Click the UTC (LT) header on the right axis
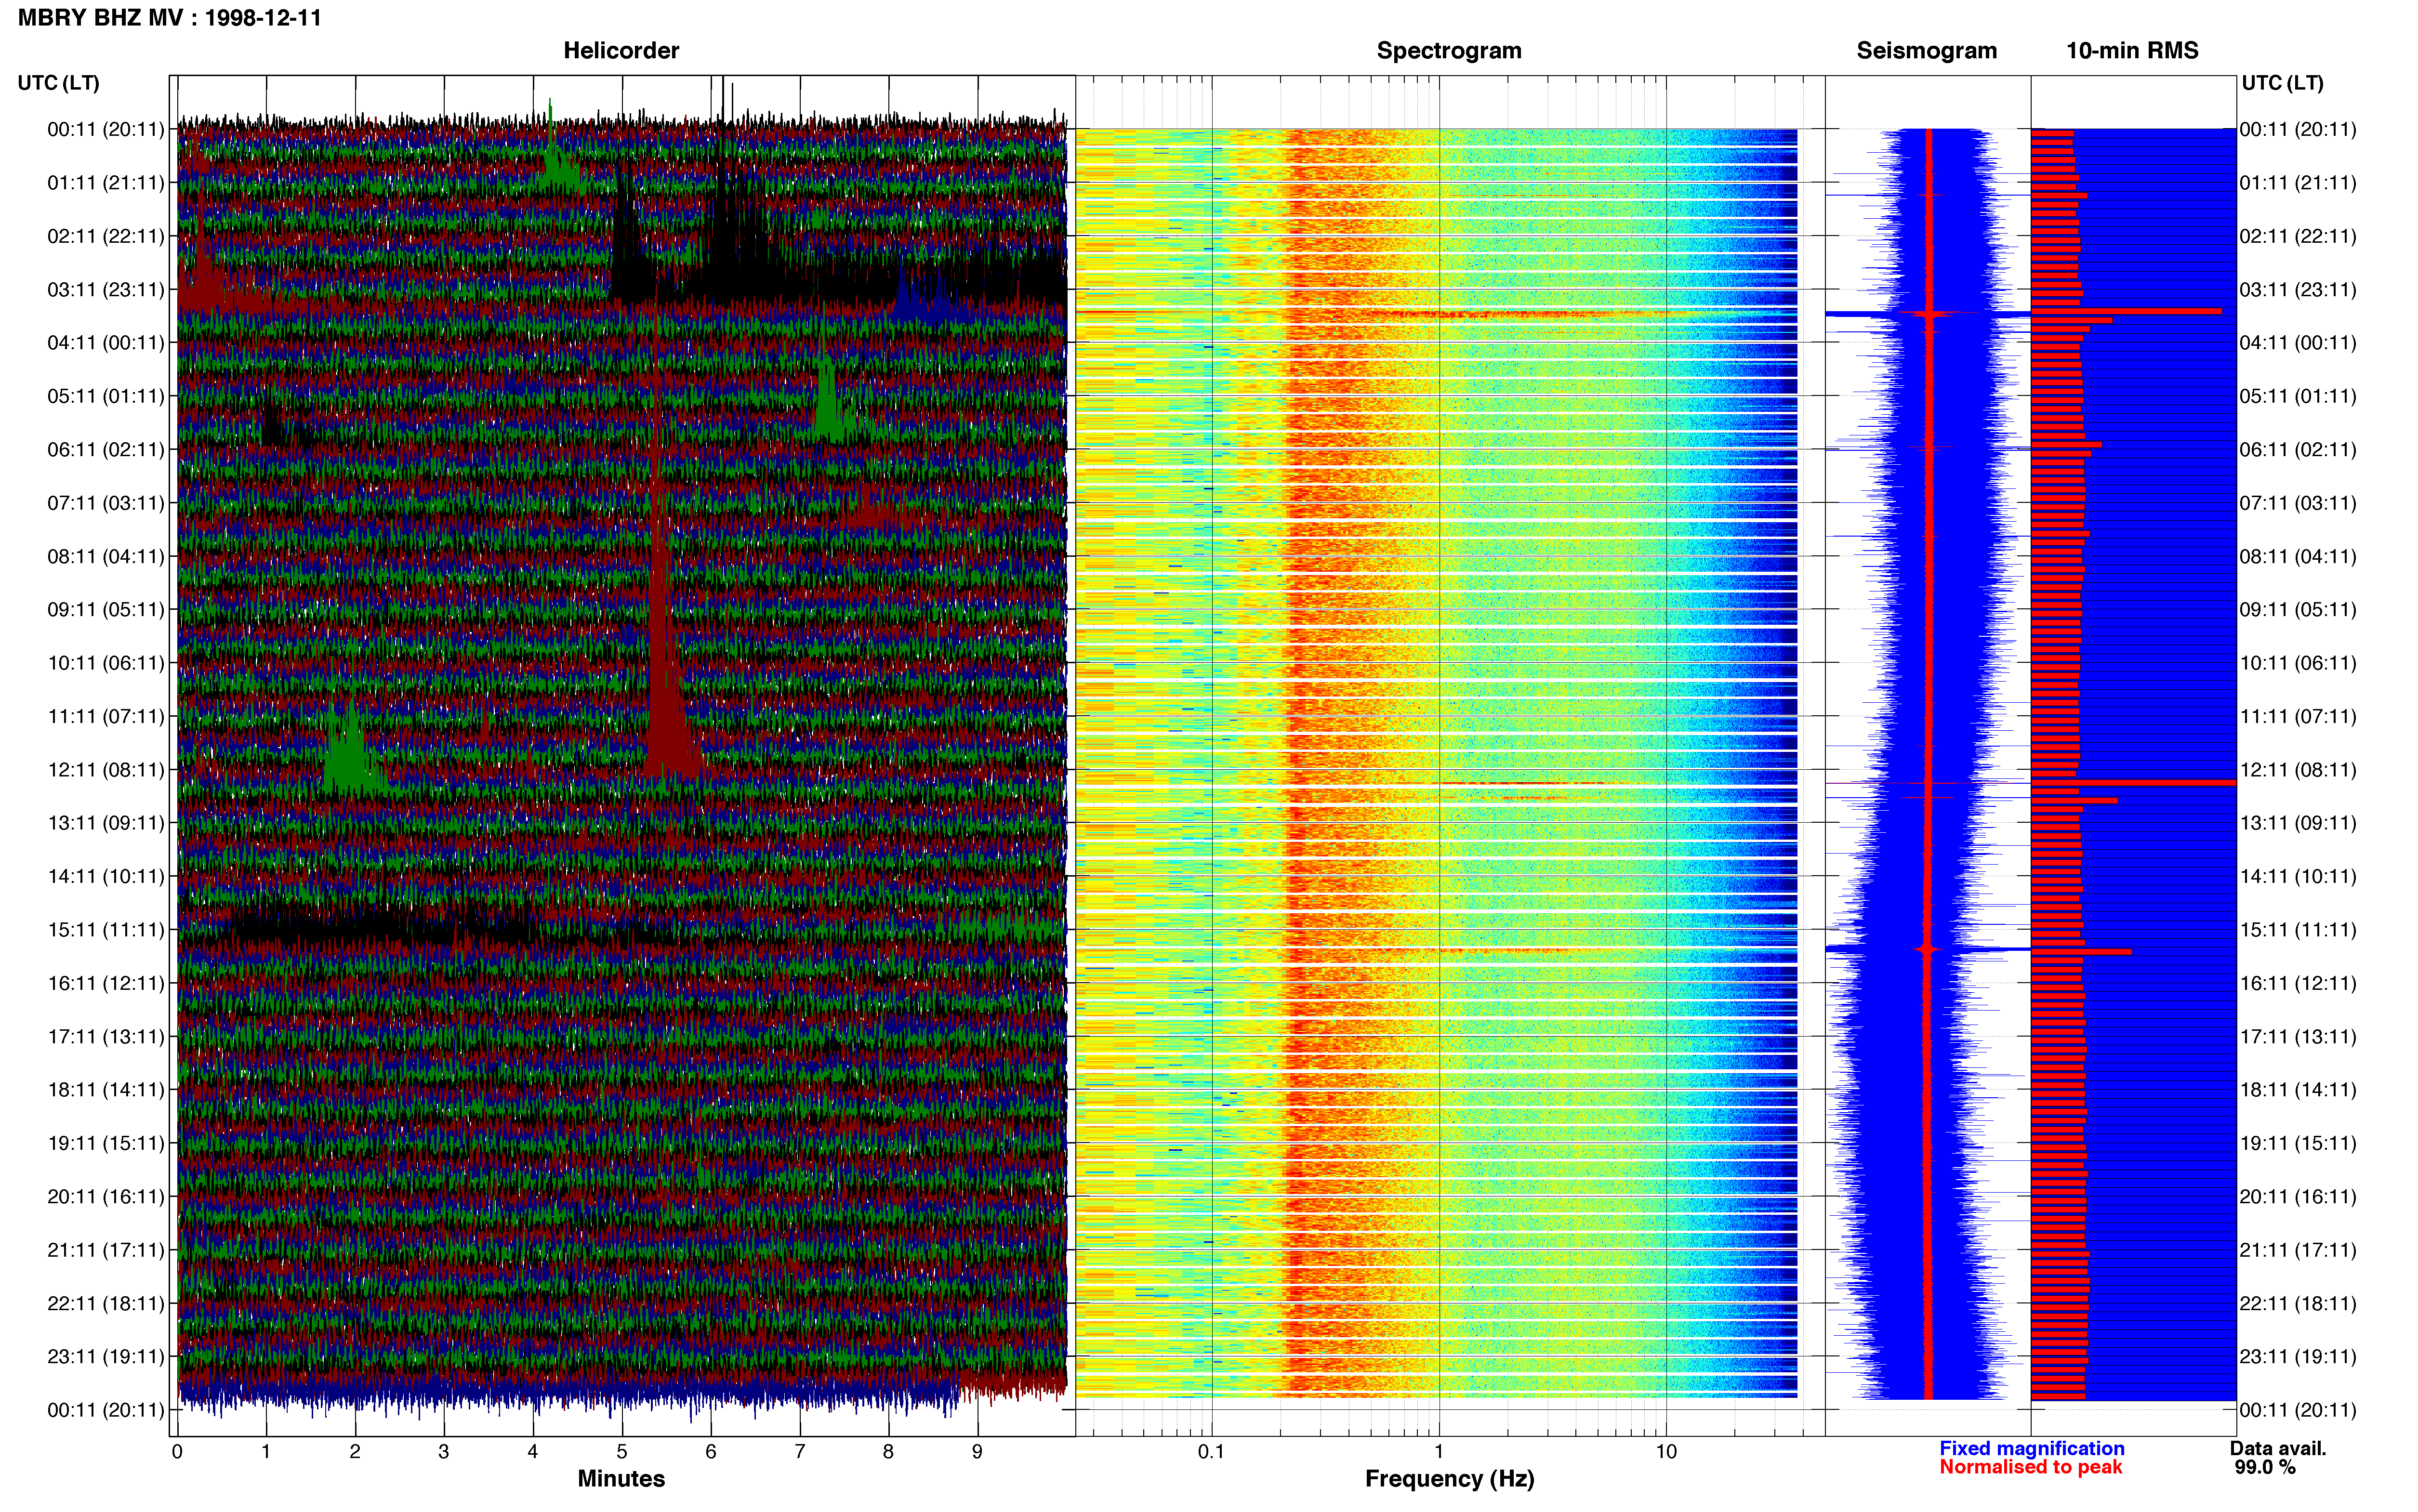 tap(2282, 83)
